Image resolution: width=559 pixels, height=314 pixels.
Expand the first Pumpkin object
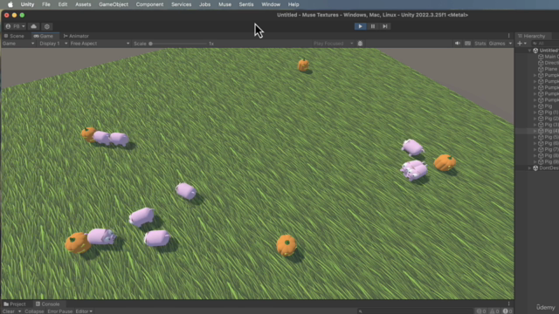[x=535, y=75]
